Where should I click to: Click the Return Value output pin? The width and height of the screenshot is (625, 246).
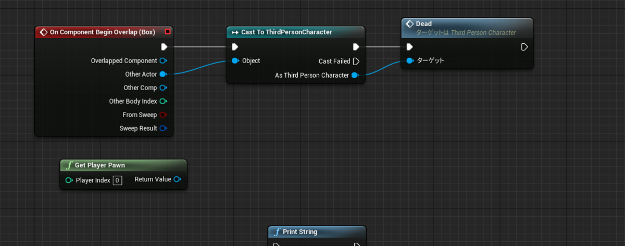(x=178, y=179)
